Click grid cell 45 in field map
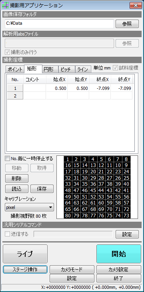Image resolution: width=144 pixels, height=292 pixels. coord(93,190)
